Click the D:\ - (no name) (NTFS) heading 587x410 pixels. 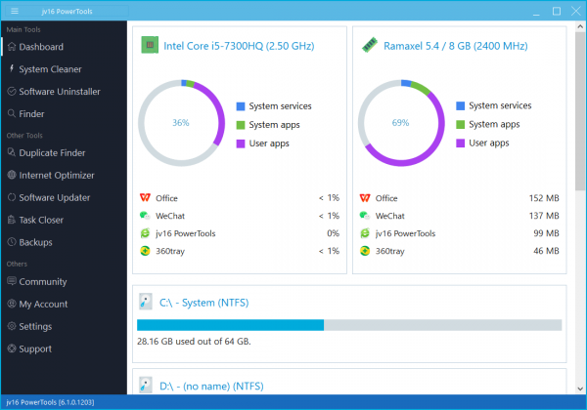pyautogui.click(x=211, y=386)
